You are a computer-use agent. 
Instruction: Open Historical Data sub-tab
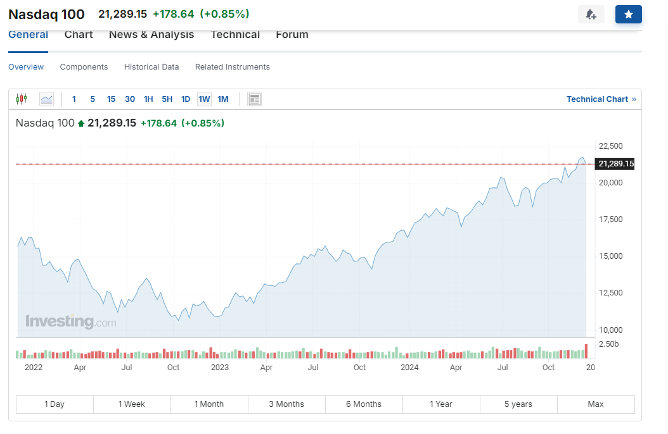pyautogui.click(x=151, y=66)
